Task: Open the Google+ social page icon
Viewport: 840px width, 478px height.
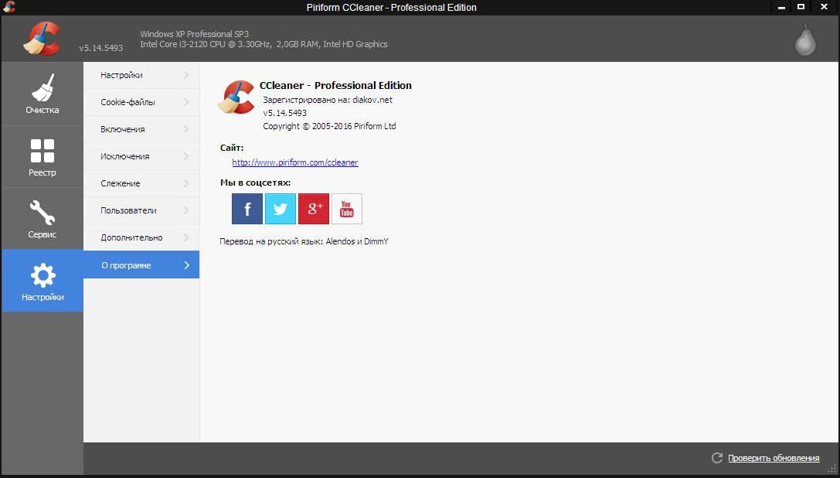Action: click(314, 209)
